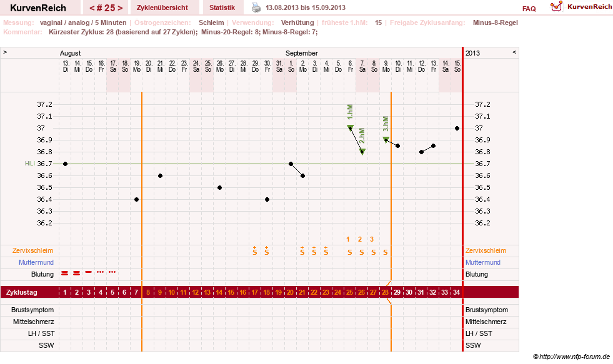
Task: Click mucus peak count number 3
Action: click(372, 239)
